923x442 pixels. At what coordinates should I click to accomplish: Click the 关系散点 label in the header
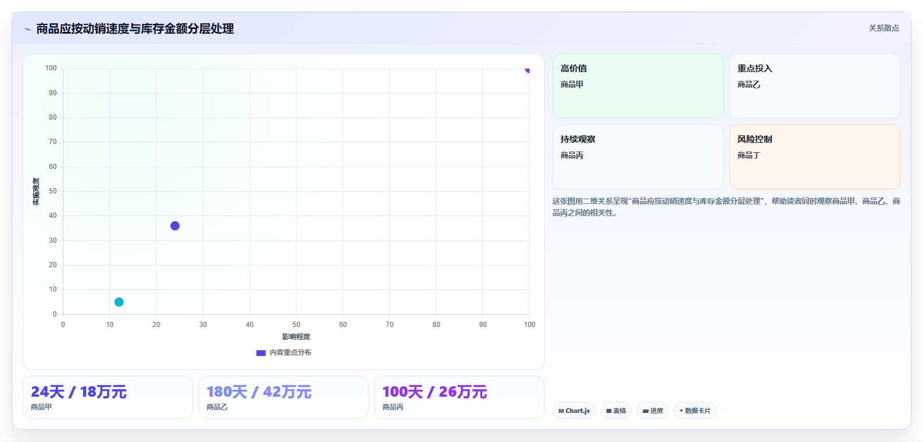point(883,28)
